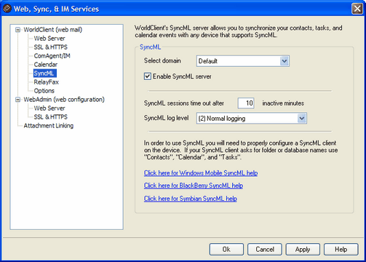The image size is (366, 262).
Task: Select the Calendar tree item
Action: 46,65
